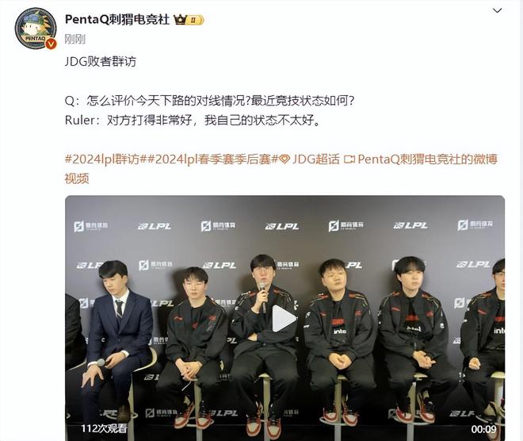
Task: Click the 00:09 video duration label
Action: point(483,429)
